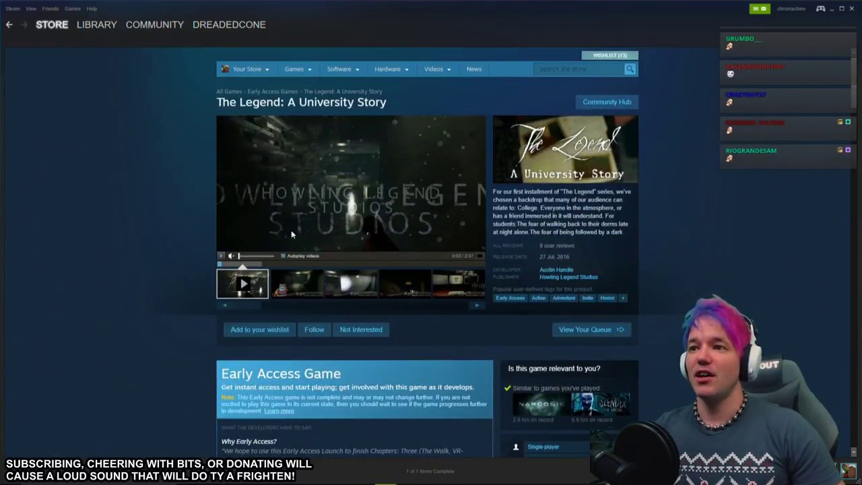This screenshot has width=862, height=485.
Task: Open the Friends menu
Action: coord(51,9)
